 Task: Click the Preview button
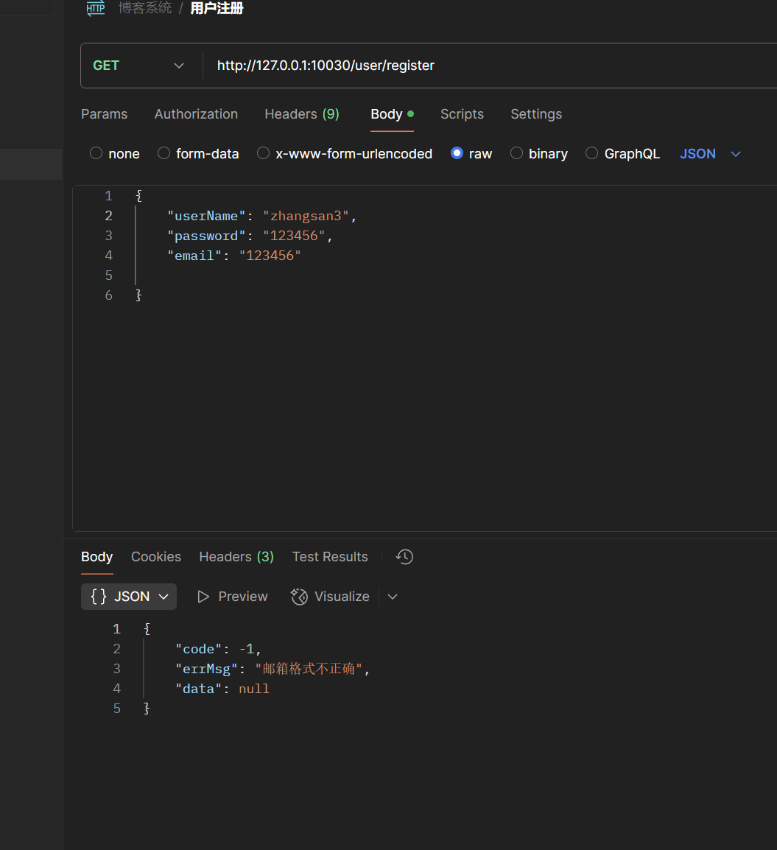pyautogui.click(x=233, y=597)
